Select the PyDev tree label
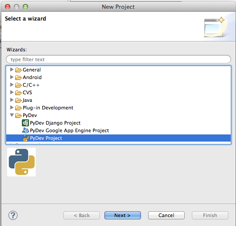The image size is (236, 226). tap(30, 115)
